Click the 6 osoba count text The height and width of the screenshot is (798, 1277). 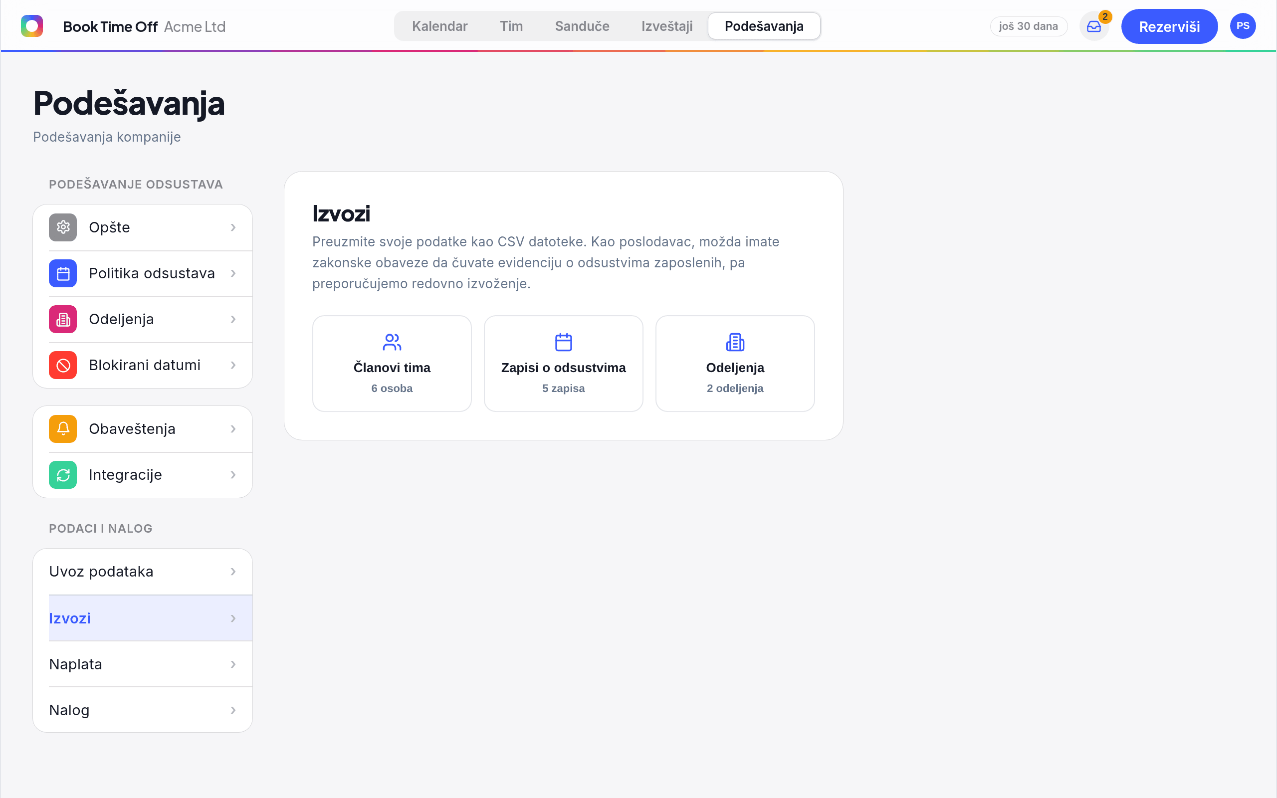[x=392, y=389]
